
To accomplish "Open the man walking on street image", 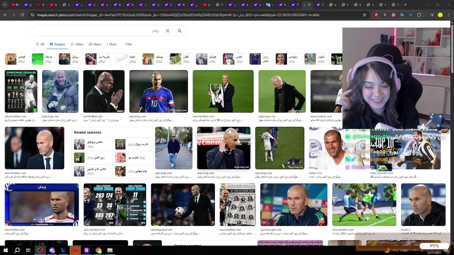I will 174,148.
